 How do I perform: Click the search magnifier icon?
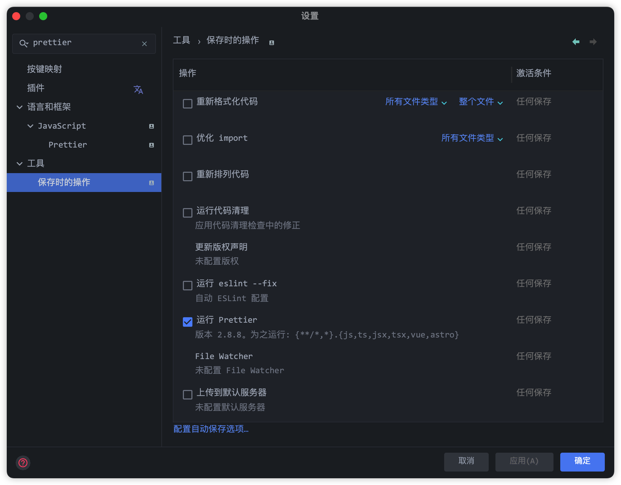pos(23,44)
